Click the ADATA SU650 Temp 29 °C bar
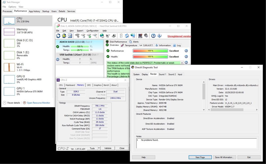Screen dimensions: 266x164 tap(80, 50)
